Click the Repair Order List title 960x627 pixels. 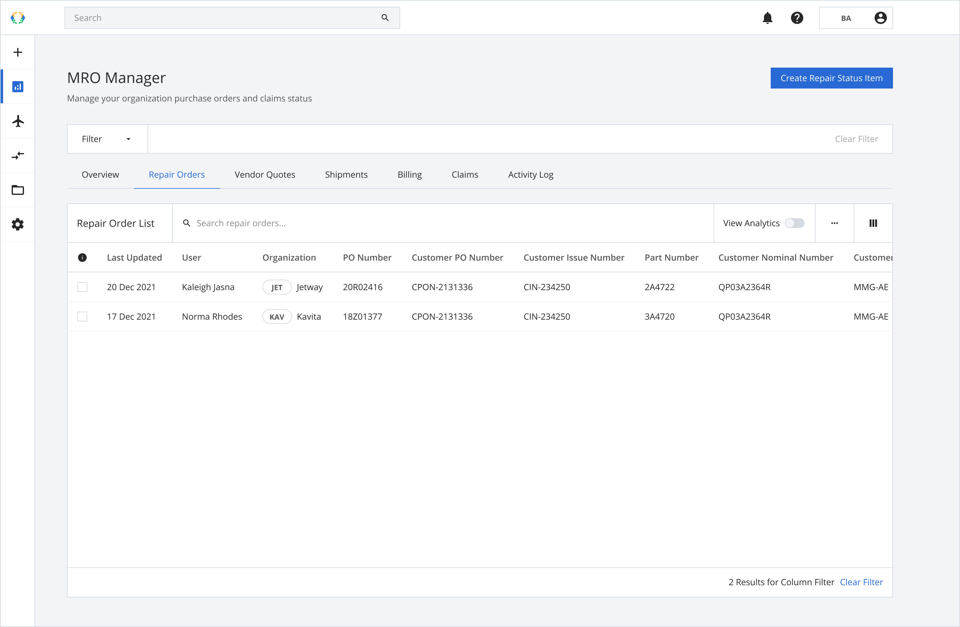[115, 223]
